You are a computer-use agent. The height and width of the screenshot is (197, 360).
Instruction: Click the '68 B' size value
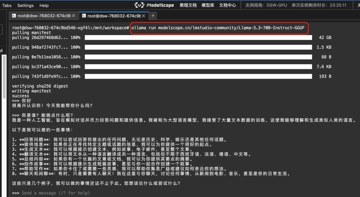pos(326,57)
